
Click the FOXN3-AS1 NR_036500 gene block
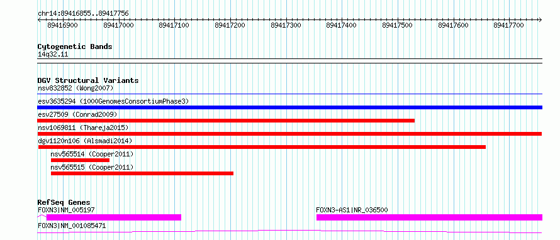pyautogui.click(x=429, y=217)
